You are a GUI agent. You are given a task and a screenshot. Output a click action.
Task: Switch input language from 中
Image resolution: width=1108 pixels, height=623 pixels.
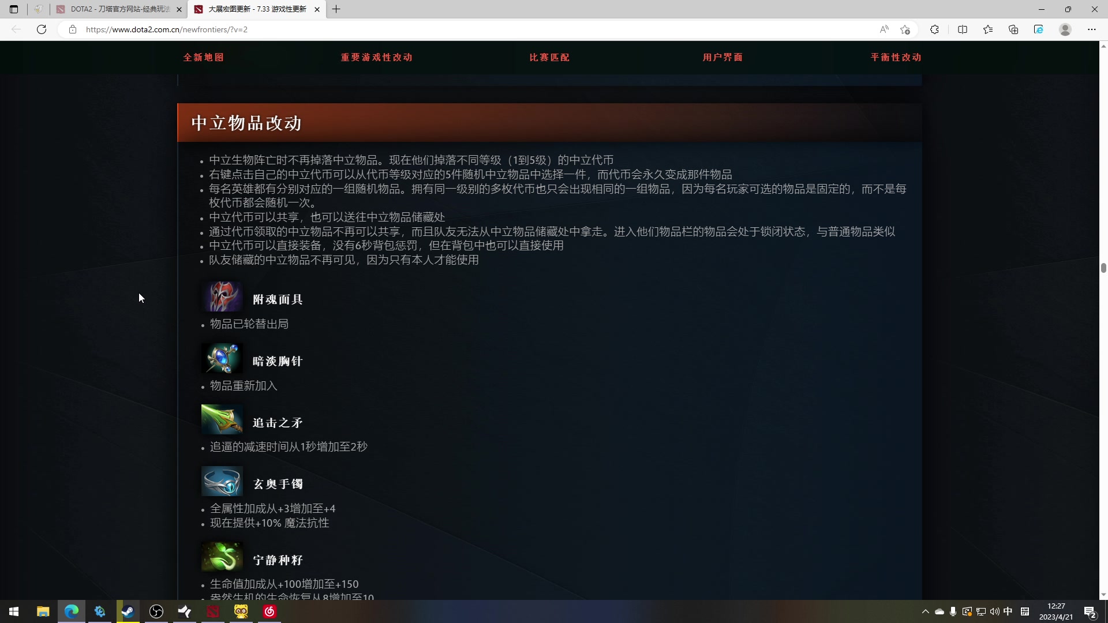(x=1008, y=613)
